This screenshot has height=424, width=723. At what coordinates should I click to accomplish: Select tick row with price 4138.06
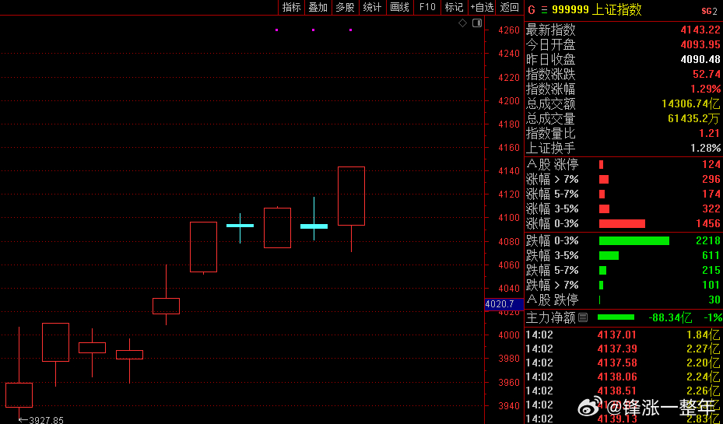[x=623, y=377]
